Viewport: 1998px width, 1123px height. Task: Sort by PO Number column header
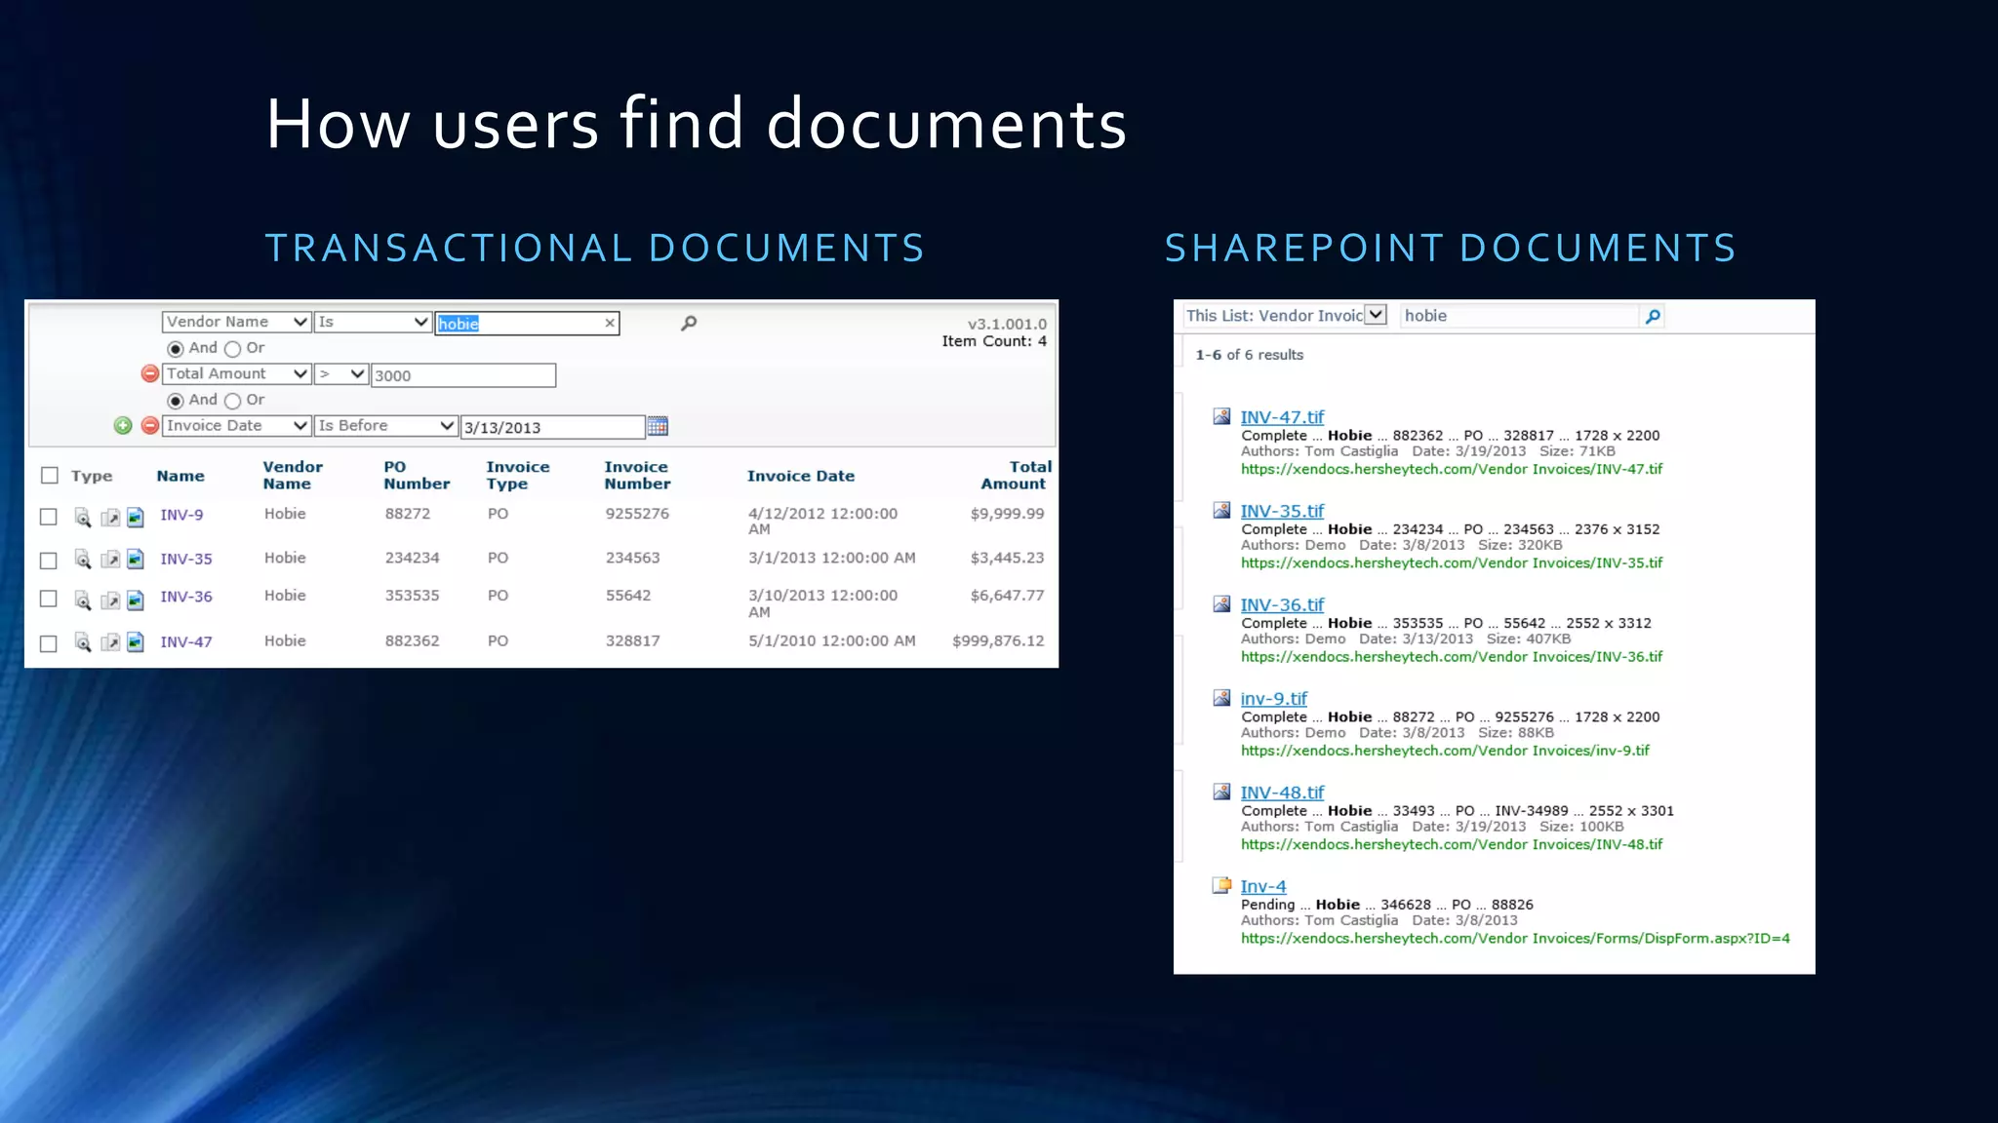(417, 475)
